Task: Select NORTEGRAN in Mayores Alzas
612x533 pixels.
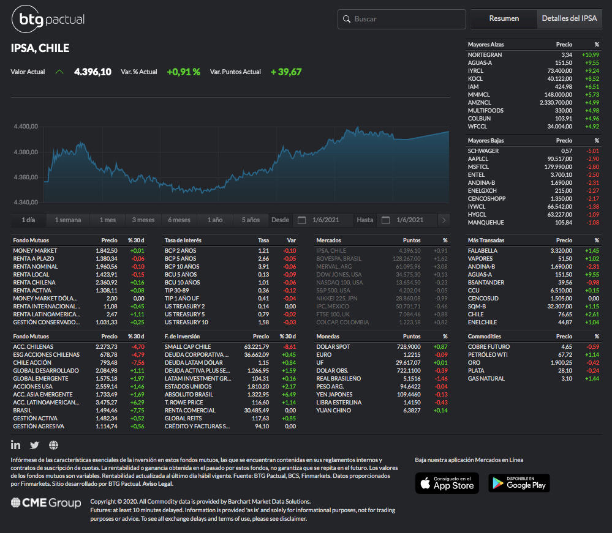Action: click(x=534, y=55)
